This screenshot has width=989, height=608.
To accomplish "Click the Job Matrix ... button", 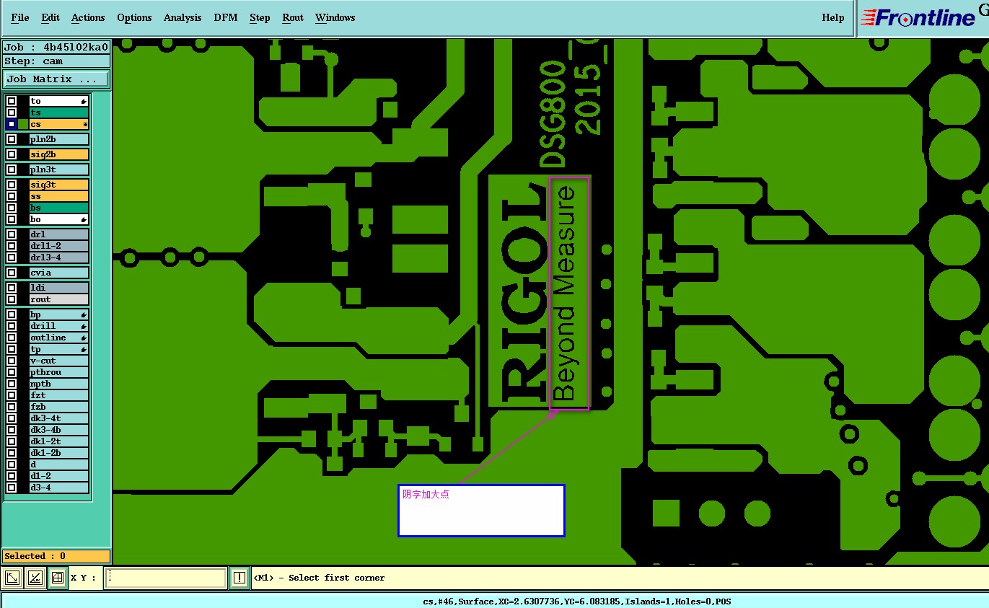I will click(56, 79).
